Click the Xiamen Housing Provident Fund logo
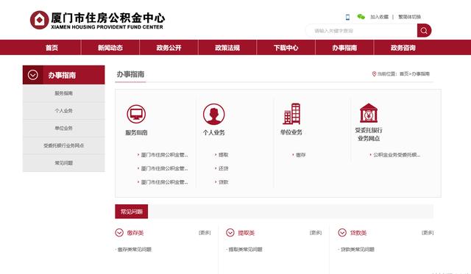This screenshot has height=274, width=471. [x=97, y=20]
